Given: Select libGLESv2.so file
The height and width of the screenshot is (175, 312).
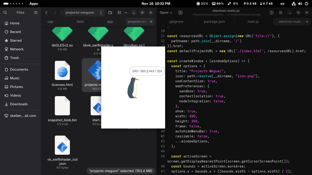Looking at the screenshot, I should (62, 39).
